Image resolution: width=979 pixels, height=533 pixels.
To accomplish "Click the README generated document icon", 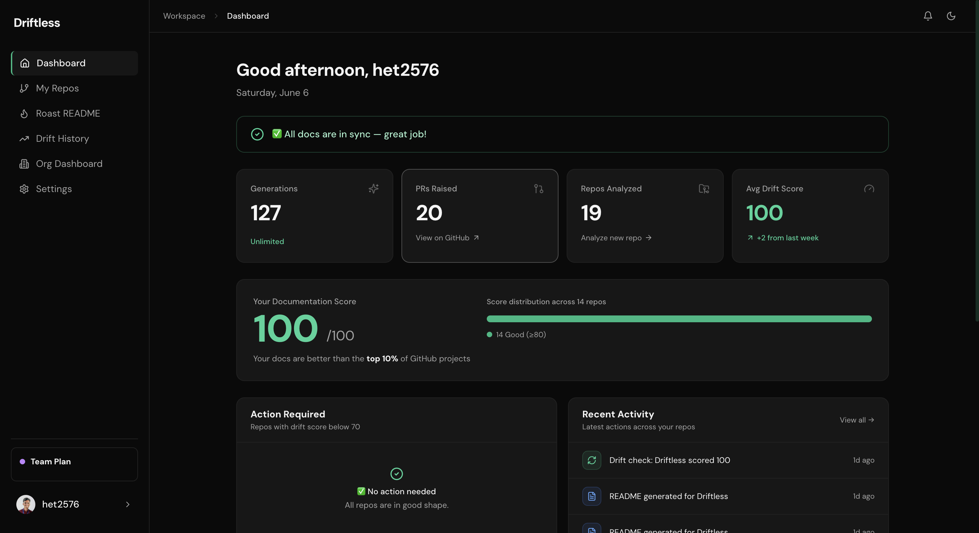I will point(592,497).
